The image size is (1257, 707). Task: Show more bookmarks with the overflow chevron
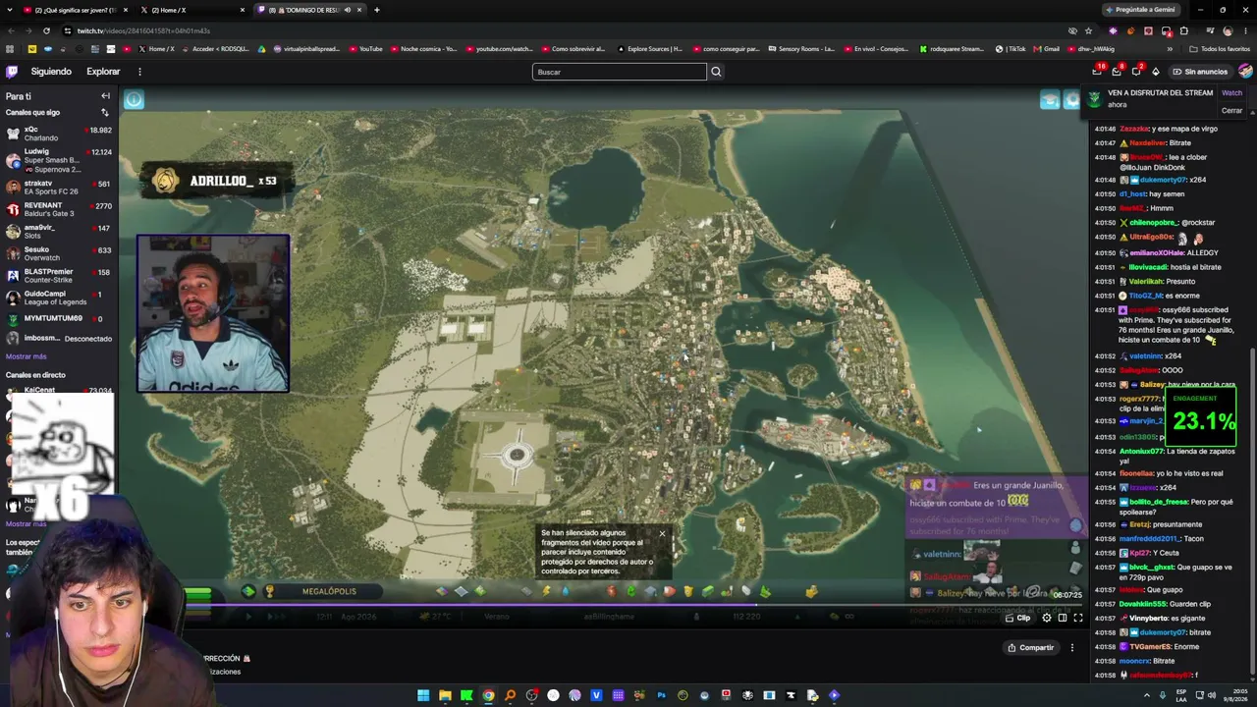pos(1171,49)
